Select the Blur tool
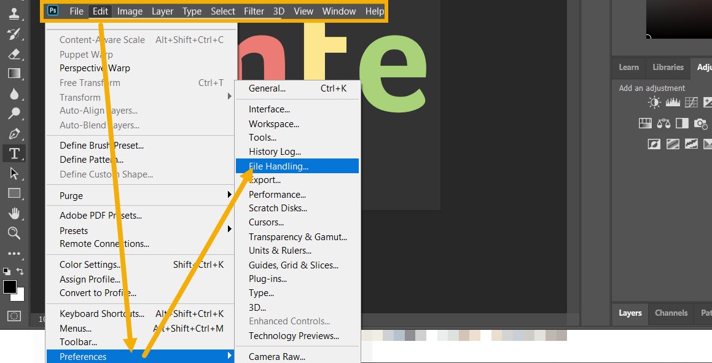Image resolution: width=712 pixels, height=363 pixels. pyautogui.click(x=15, y=93)
